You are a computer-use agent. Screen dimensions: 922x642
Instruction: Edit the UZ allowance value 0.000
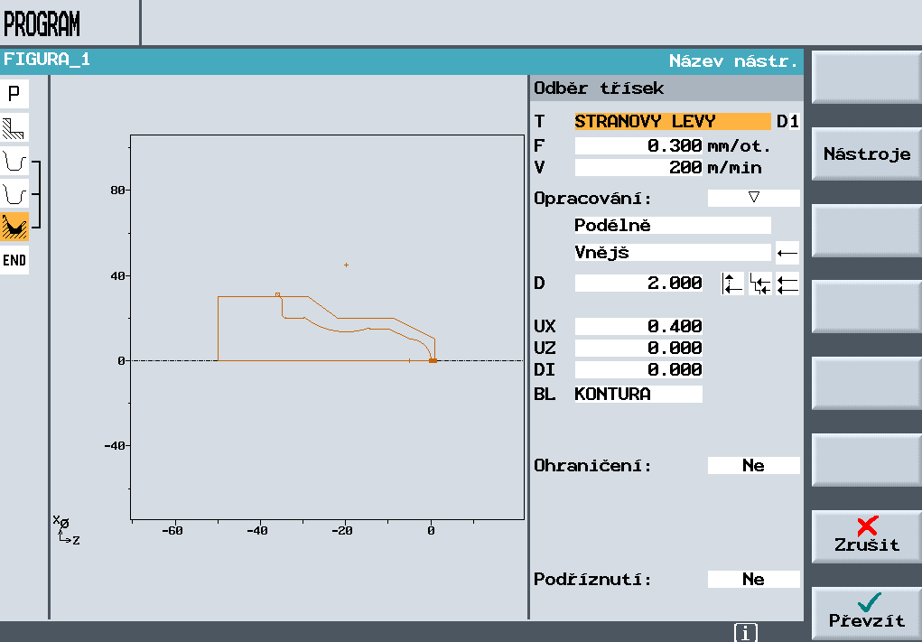[x=638, y=348]
